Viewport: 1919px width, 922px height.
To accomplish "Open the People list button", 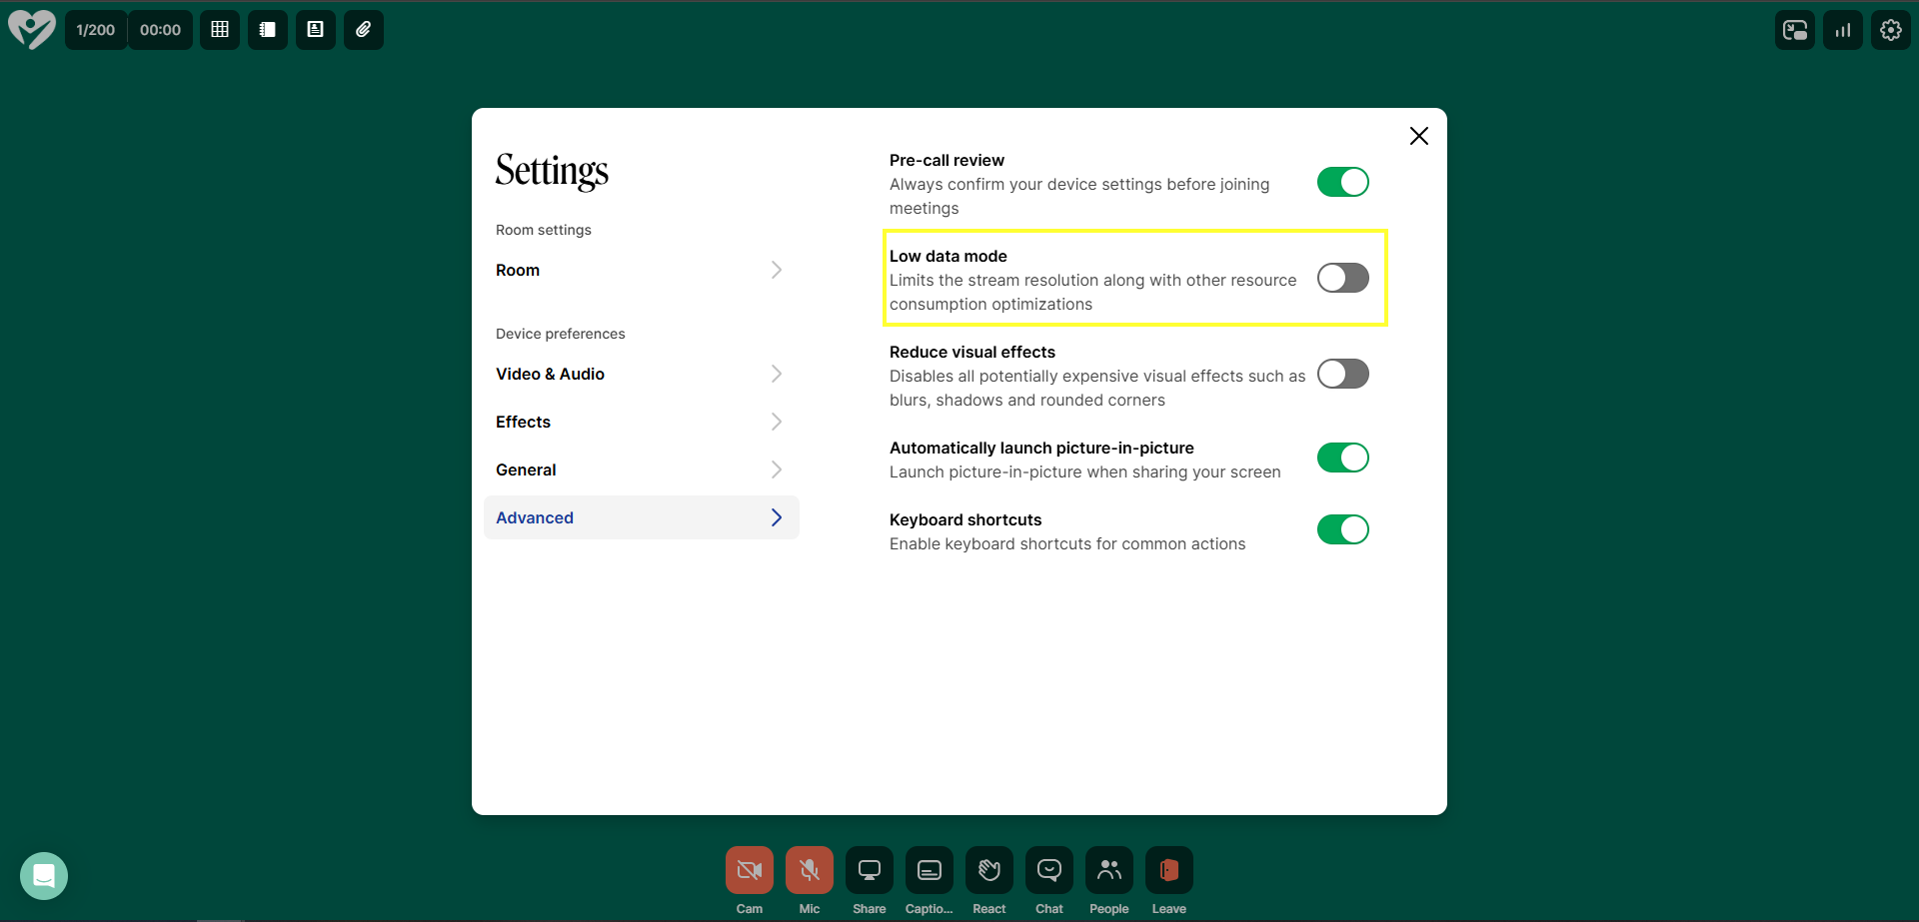I will tap(1109, 870).
